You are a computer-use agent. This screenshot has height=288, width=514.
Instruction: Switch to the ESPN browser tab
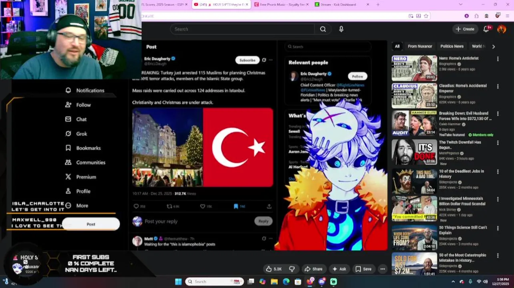164,4
